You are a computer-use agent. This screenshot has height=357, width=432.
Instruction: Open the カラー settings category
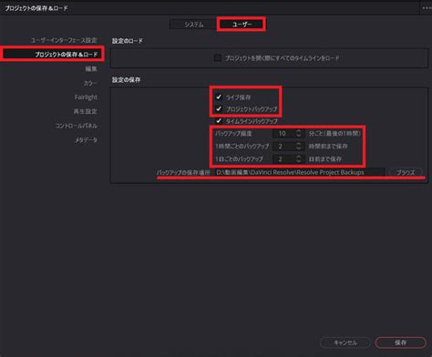[x=90, y=83]
